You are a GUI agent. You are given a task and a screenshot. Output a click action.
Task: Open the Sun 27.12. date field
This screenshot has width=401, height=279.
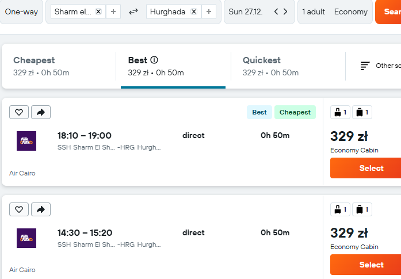tap(246, 12)
